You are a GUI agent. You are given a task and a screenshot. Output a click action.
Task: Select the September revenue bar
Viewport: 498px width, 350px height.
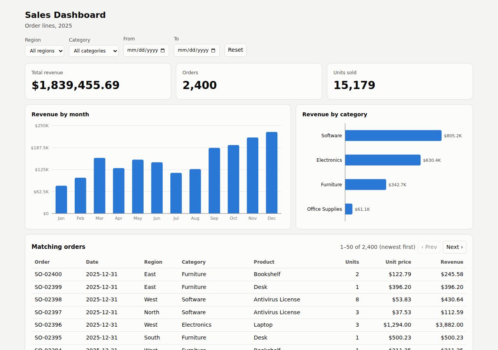(x=214, y=180)
